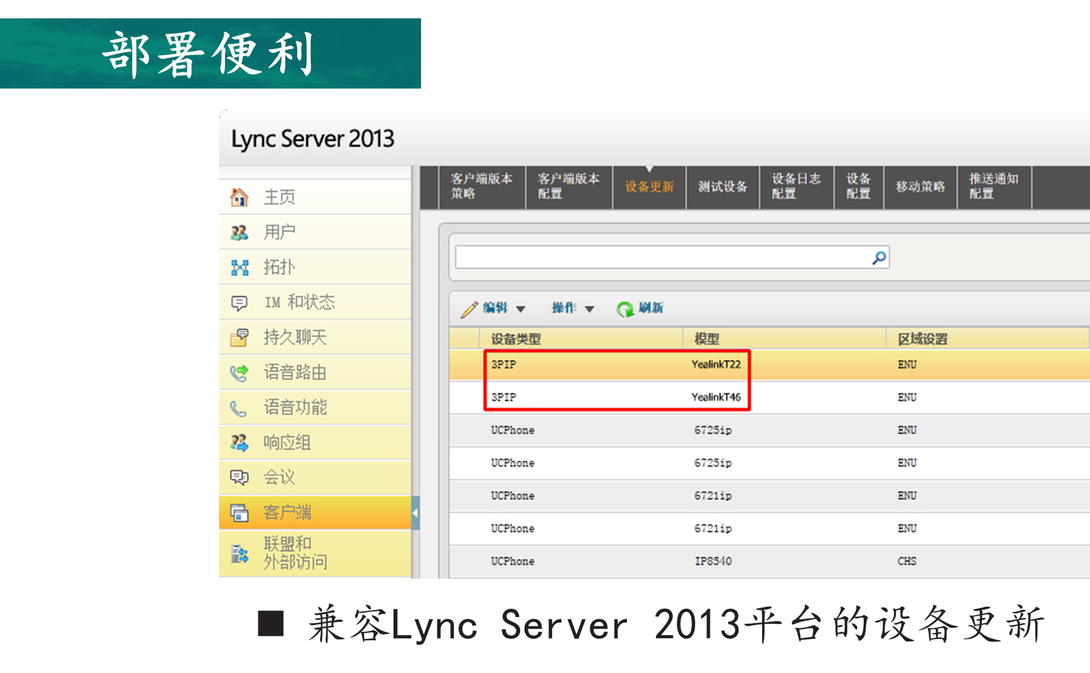Open 用户 in navigation pane
1090x673 pixels.
tap(315, 232)
